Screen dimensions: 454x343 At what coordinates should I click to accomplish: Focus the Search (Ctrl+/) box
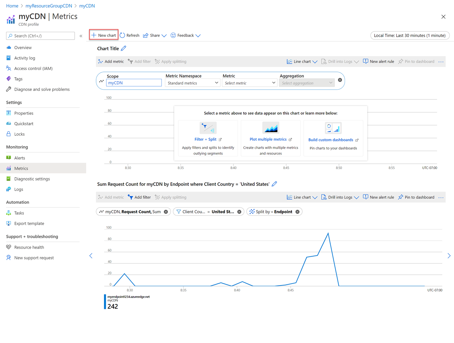point(40,36)
